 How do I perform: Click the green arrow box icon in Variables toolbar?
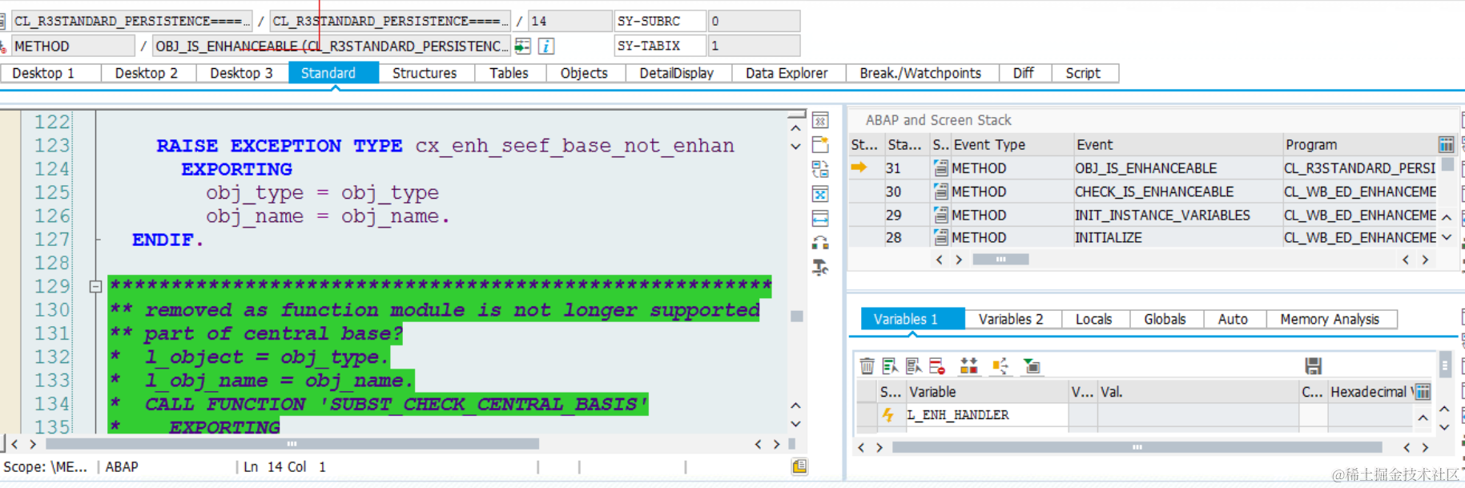pos(1032,366)
